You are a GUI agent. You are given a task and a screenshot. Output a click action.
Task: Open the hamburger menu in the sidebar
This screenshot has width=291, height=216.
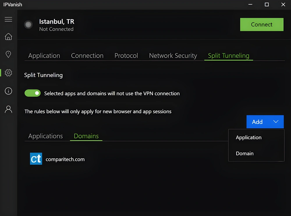pos(8,19)
